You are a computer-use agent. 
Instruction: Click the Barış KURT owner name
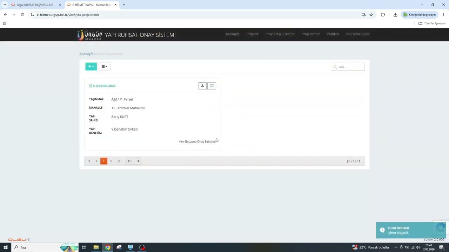[x=120, y=117]
